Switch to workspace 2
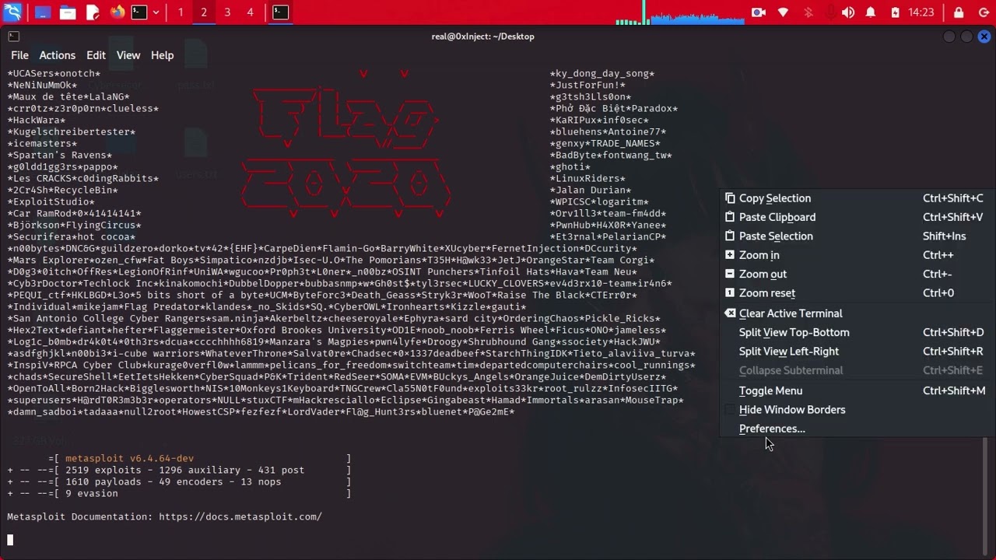This screenshot has width=996, height=560. click(204, 12)
